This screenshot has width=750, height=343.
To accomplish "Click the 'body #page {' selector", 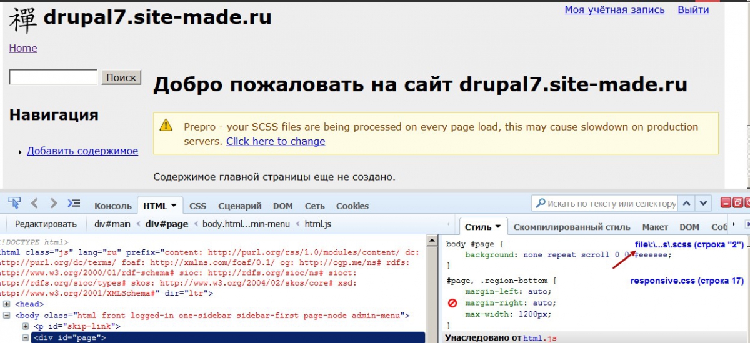I will coord(475,244).
